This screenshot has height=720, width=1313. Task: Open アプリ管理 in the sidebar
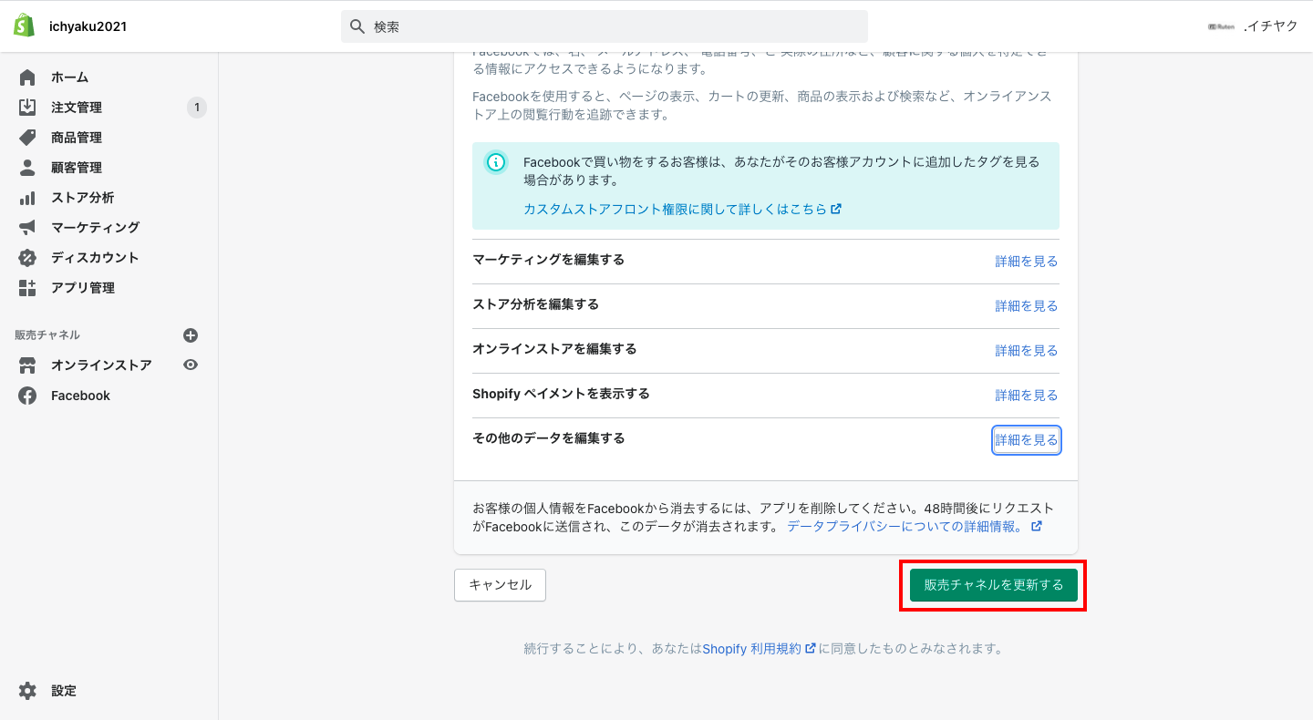tap(83, 288)
